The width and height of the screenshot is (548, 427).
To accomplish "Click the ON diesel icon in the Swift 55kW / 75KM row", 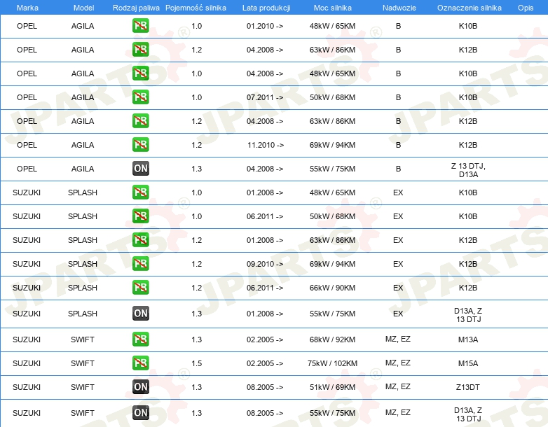I will (140, 413).
